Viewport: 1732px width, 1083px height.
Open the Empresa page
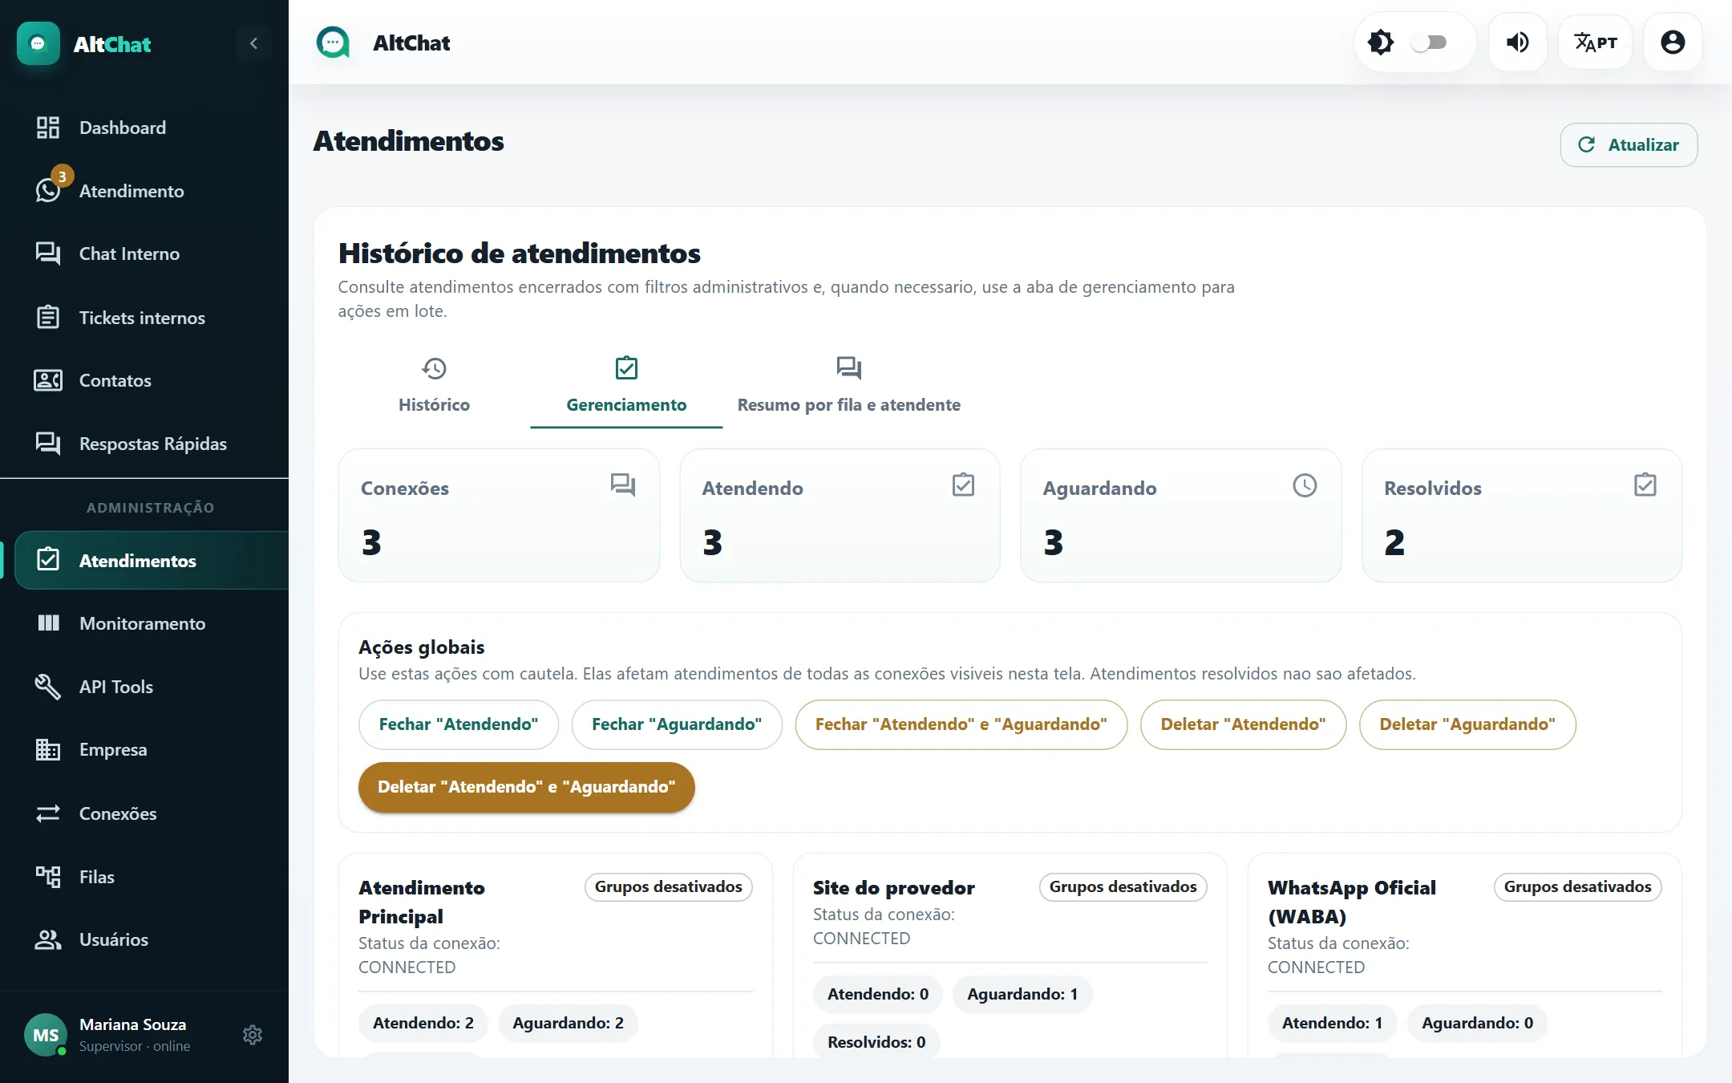(x=144, y=749)
